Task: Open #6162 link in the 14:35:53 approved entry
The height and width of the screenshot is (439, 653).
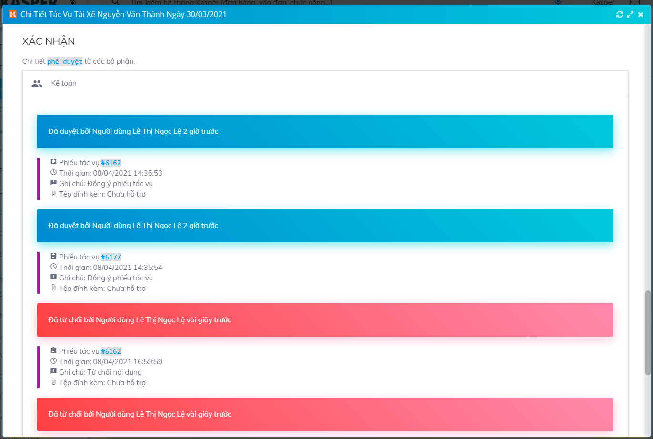Action: pos(111,163)
